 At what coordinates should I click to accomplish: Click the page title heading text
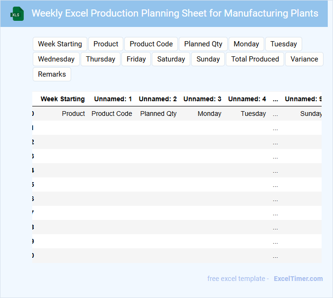pyautogui.click(x=175, y=13)
